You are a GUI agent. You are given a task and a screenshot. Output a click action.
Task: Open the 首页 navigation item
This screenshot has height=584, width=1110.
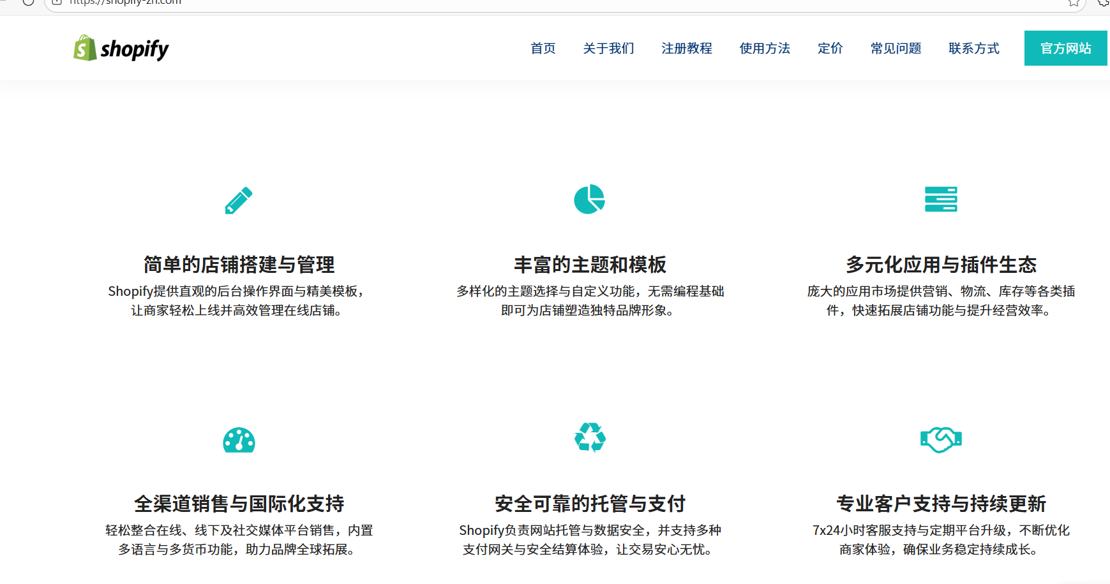543,48
